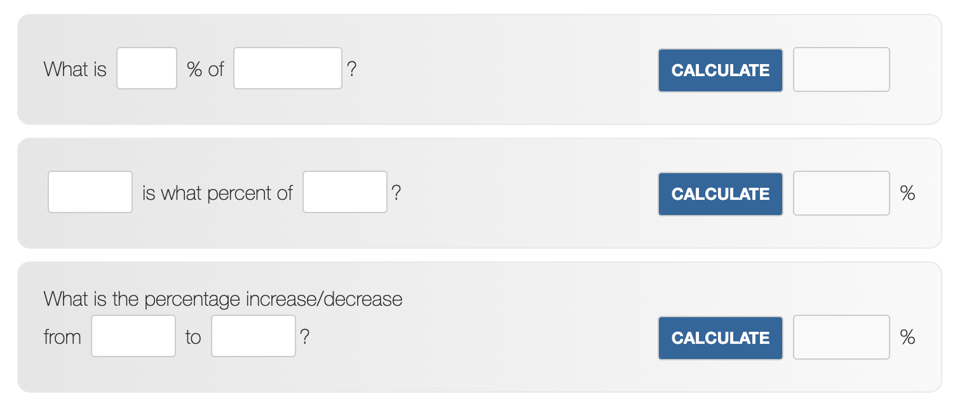Select the percentage increase/decrease result box
The image size is (962, 406).
pos(841,337)
